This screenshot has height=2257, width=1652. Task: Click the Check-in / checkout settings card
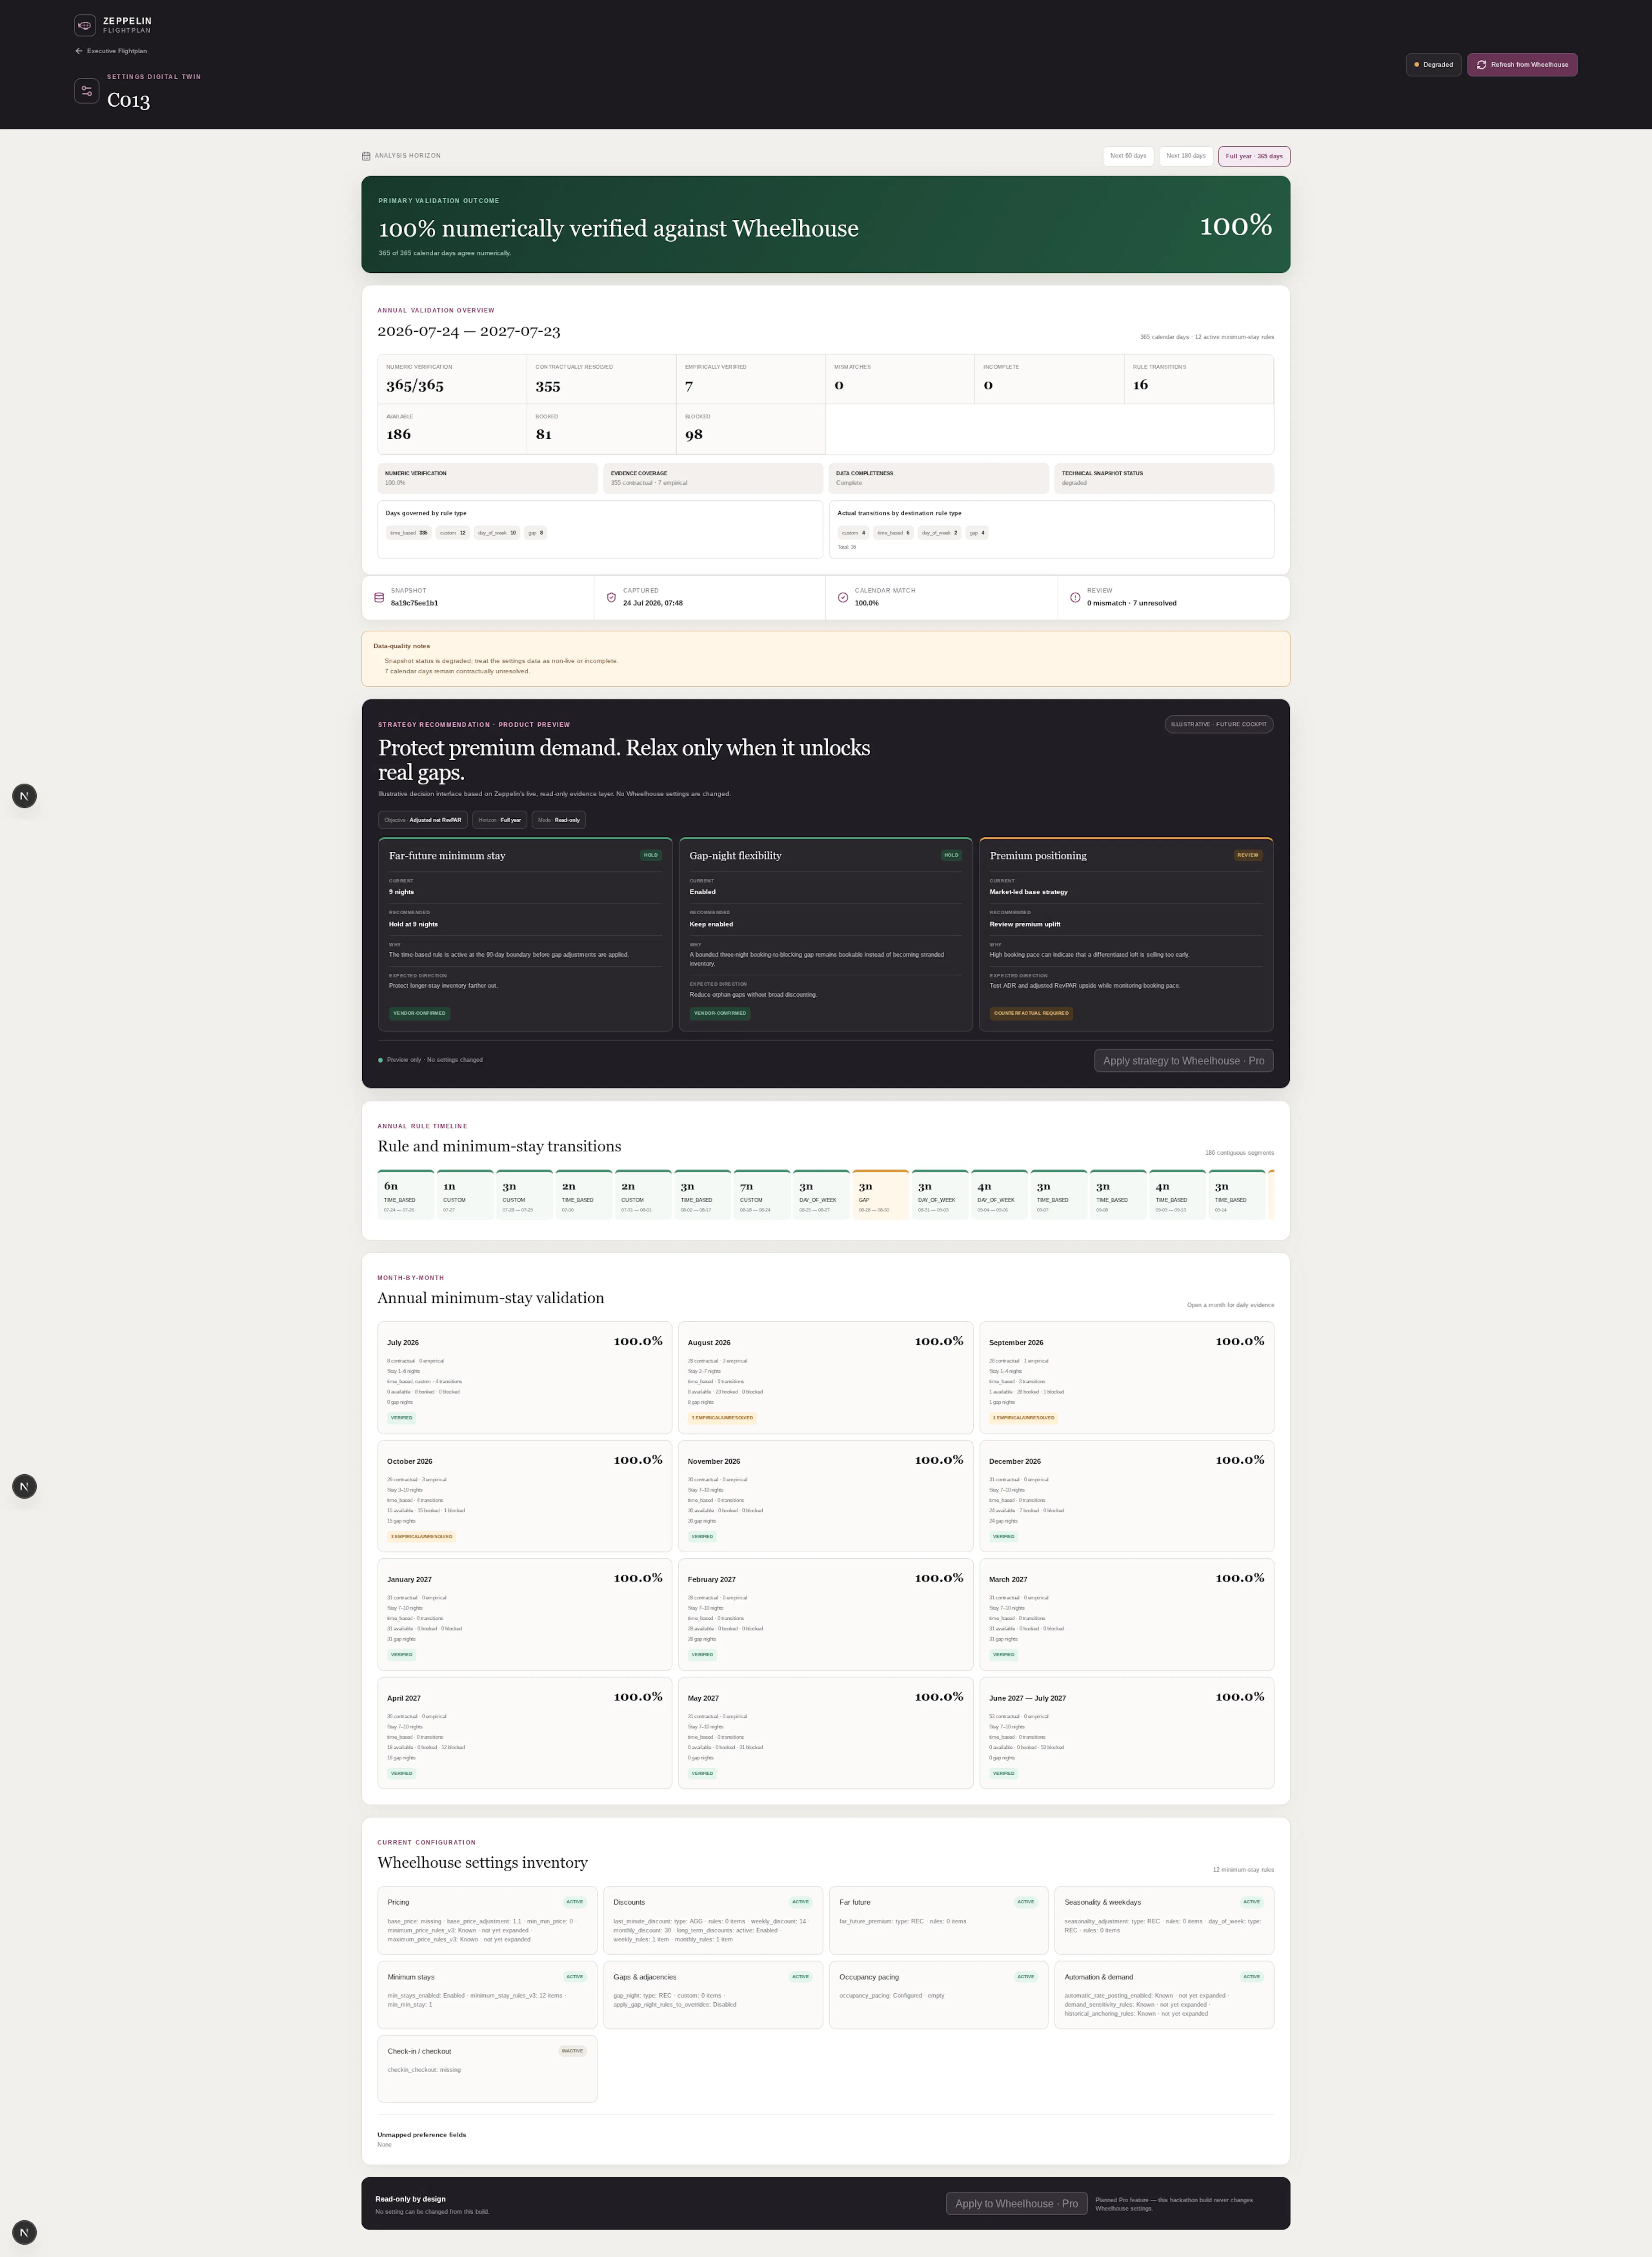tap(487, 2069)
